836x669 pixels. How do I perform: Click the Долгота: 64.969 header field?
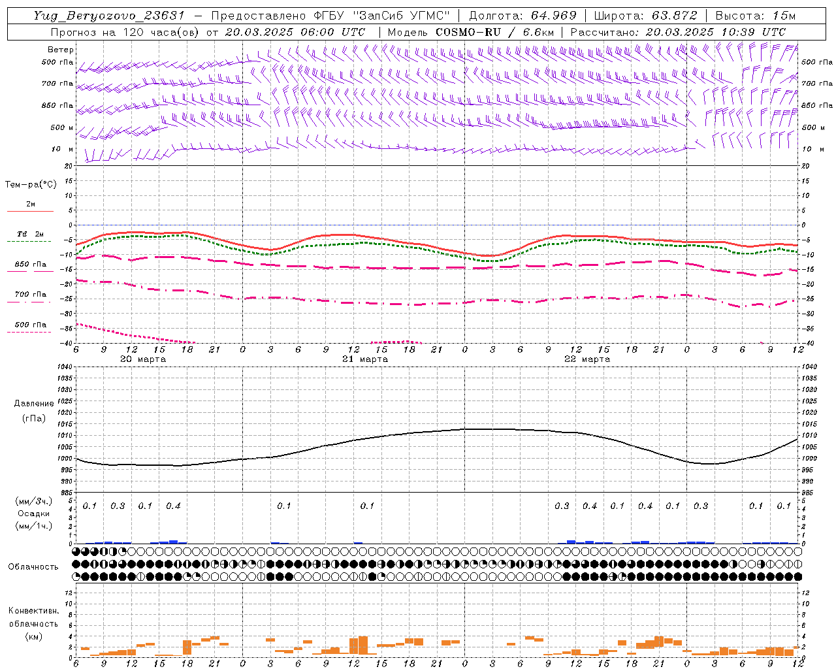[522, 16]
